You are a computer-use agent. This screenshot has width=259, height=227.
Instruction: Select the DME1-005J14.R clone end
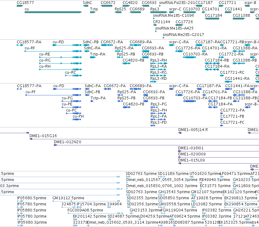point(180,133)
